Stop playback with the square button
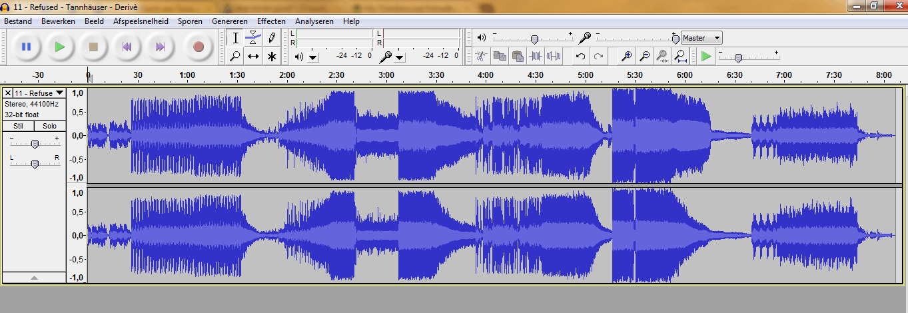The height and width of the screenshot is (313, 908). [x=93, y=47]
